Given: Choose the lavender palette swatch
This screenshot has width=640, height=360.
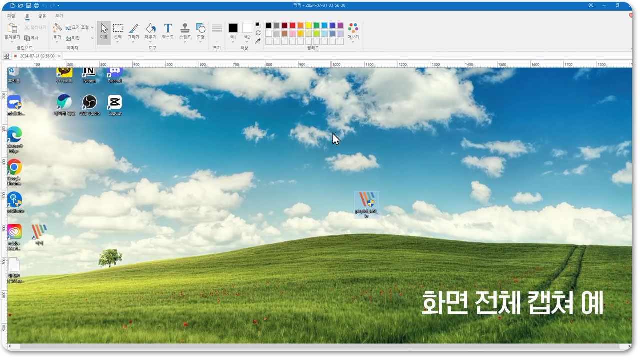Looking at the screenshot, I should (x=340, y=33).
